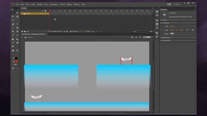Screen dimensions: 207x116
Task: Select the Brush tool
Action: (17, 35)
